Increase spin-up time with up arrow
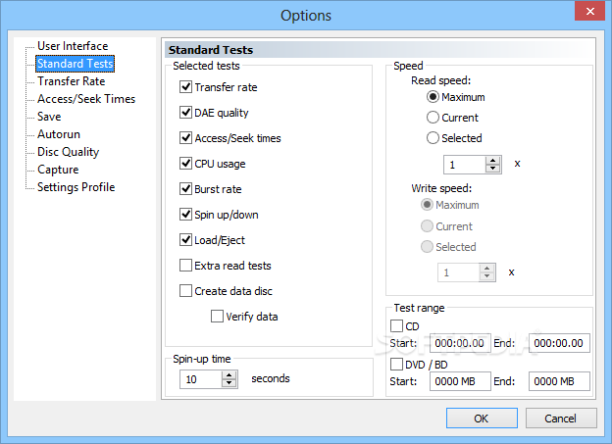 pos(229,375)
